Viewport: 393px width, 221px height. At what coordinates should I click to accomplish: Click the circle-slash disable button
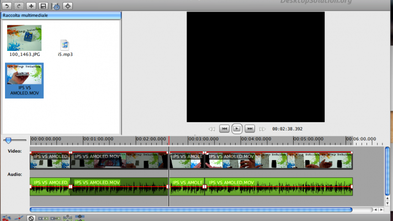click(x=31, y=218)
